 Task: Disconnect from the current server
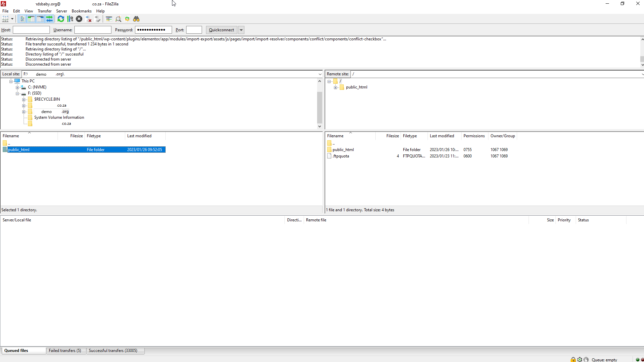click(89, 19)
